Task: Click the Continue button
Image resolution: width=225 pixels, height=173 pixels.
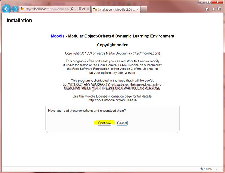Action: pyautogui.click(x=104, y=123)
